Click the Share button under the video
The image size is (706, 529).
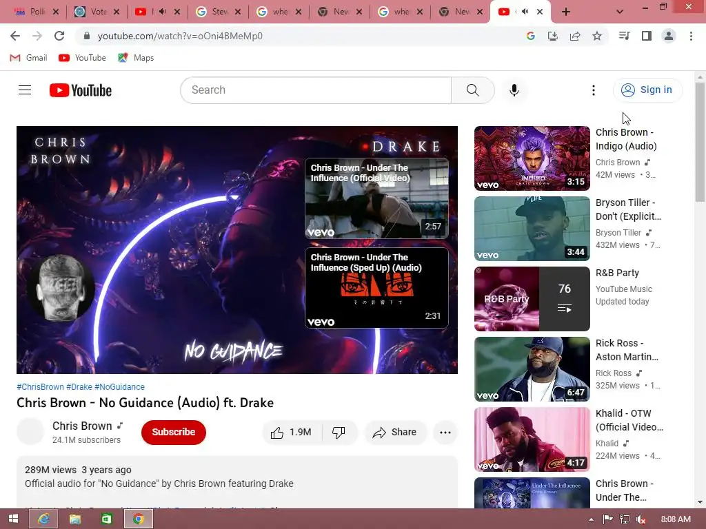coord(395,433)
